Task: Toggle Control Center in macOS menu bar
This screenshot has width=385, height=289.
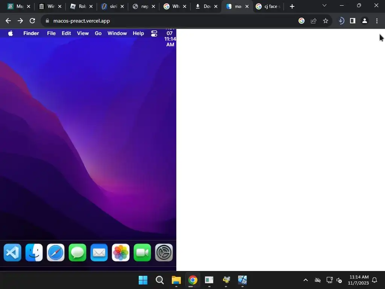Action: [x=154, y=33]
